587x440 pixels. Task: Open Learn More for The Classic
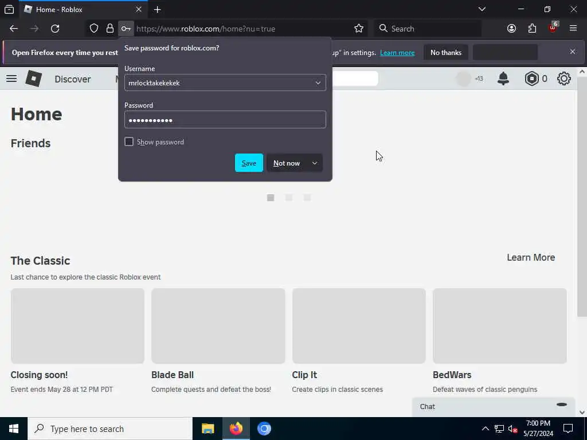(531, 257)
